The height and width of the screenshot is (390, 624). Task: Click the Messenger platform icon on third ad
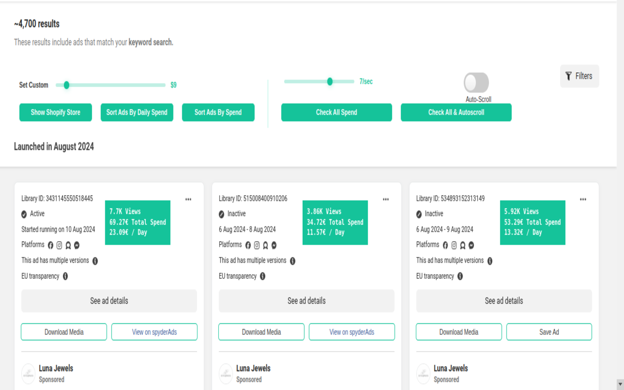471,245
